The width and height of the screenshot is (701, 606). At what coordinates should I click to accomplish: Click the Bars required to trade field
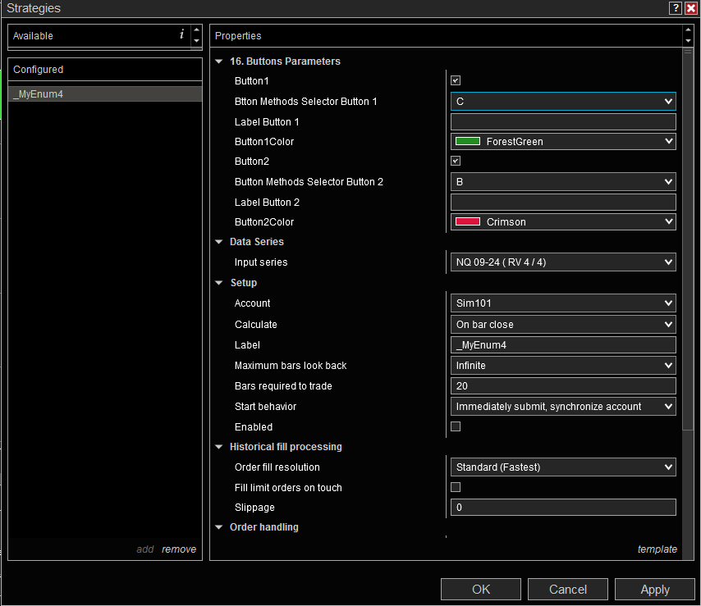563,386
